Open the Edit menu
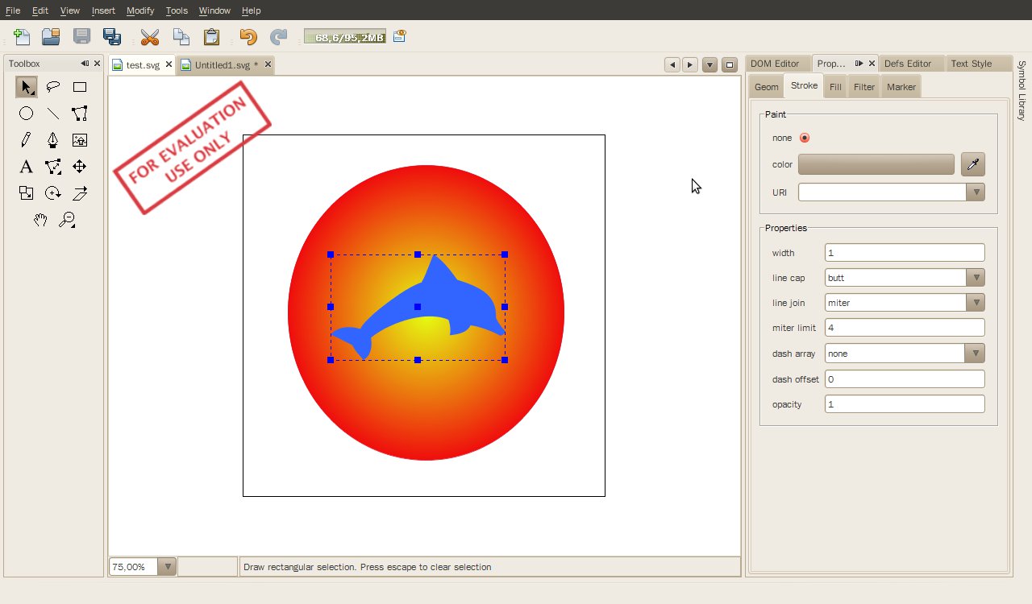1032x604 pixels. [40, 10]
